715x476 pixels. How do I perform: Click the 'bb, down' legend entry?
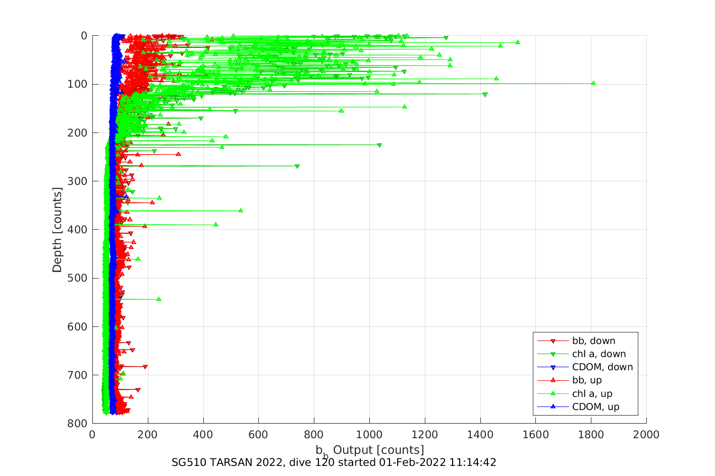click(x=593, y=341)
